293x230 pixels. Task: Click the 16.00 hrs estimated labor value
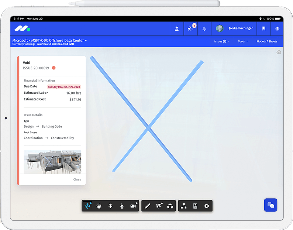[x=74, y=93]
